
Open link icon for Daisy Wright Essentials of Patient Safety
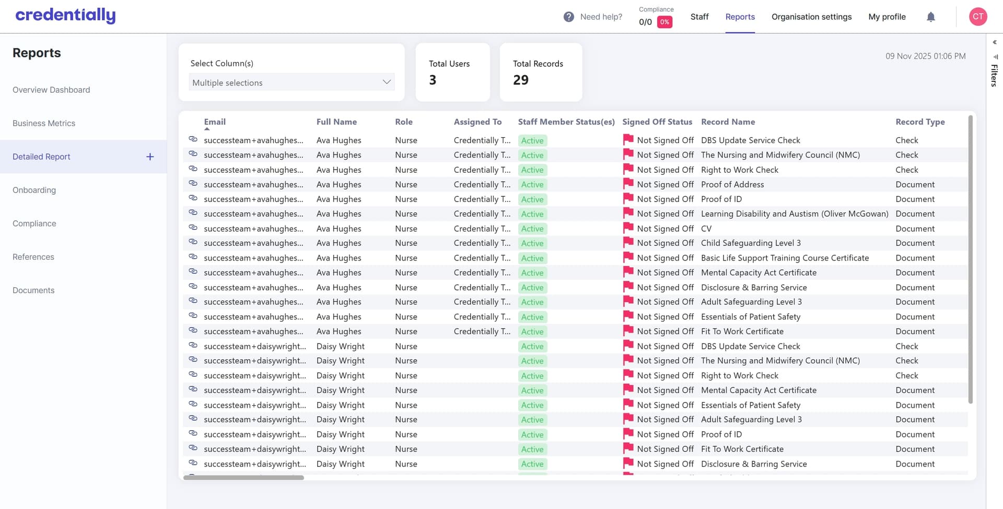click(x=193, y=404)
